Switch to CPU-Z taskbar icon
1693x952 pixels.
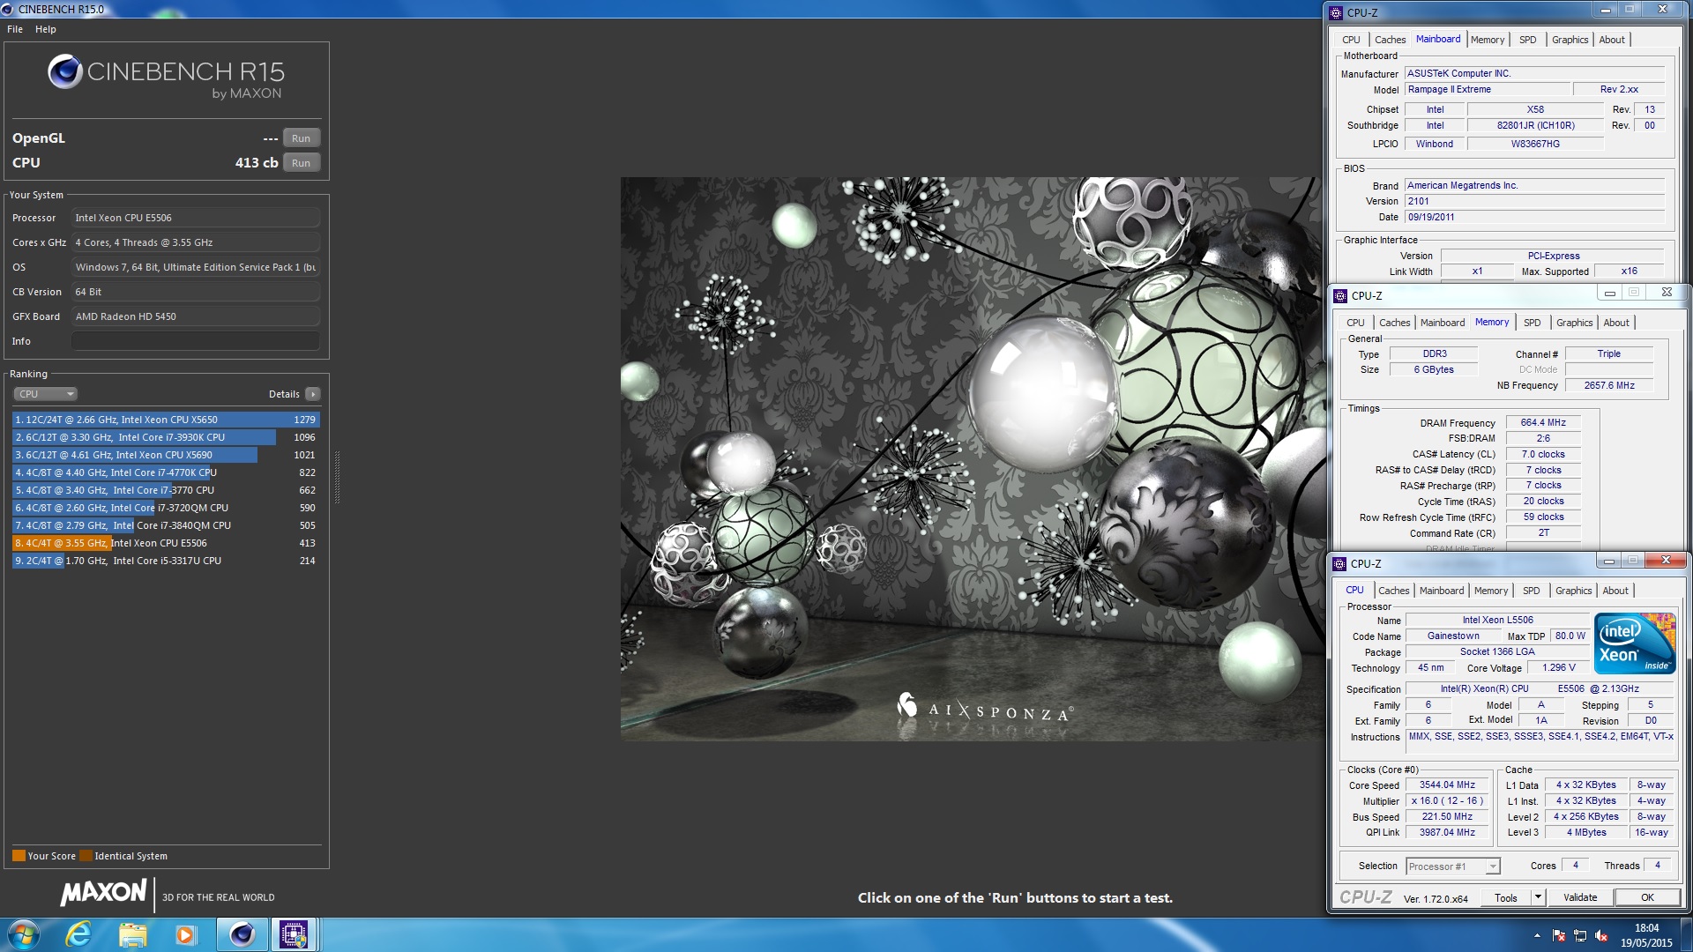click(x=294, y=934)
